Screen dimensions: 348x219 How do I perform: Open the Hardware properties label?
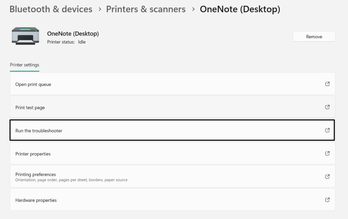[36, 200]
